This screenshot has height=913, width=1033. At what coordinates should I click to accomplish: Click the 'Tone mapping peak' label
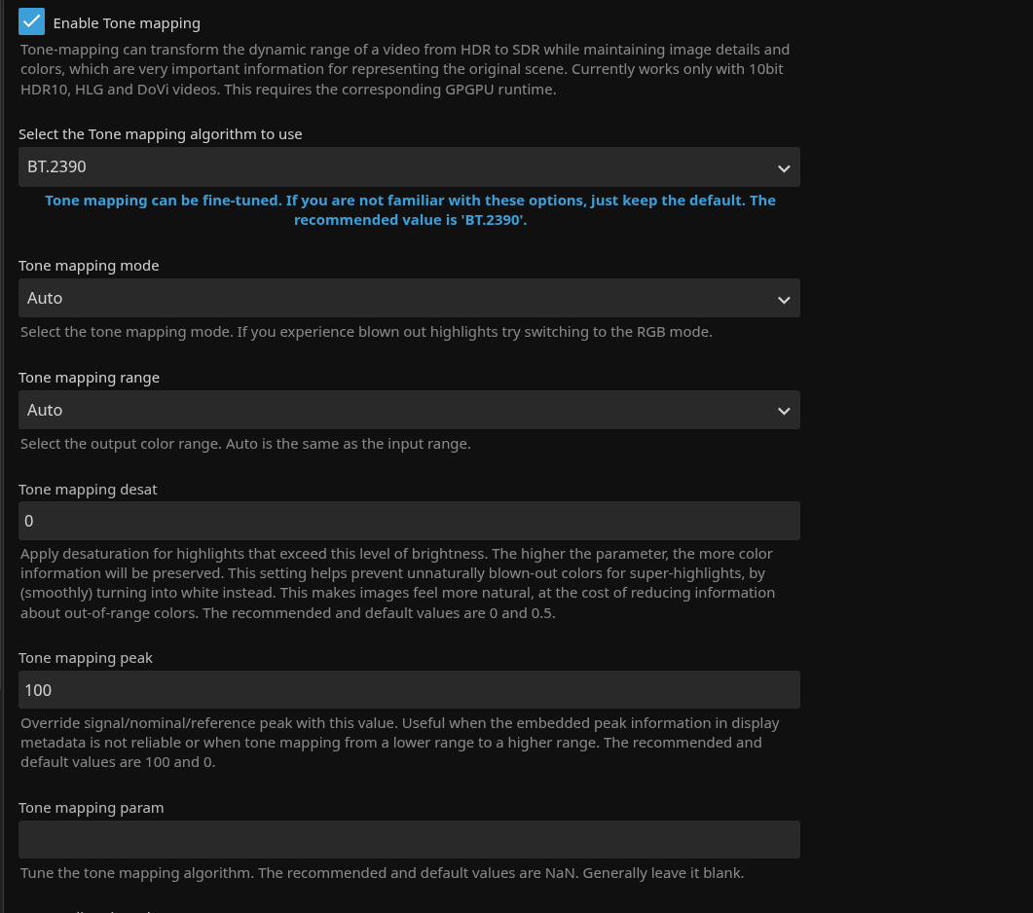86,658
